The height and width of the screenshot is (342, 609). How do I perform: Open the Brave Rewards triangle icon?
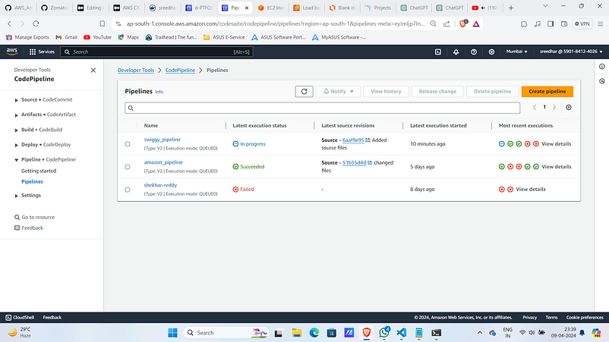(x=476, y=24)
